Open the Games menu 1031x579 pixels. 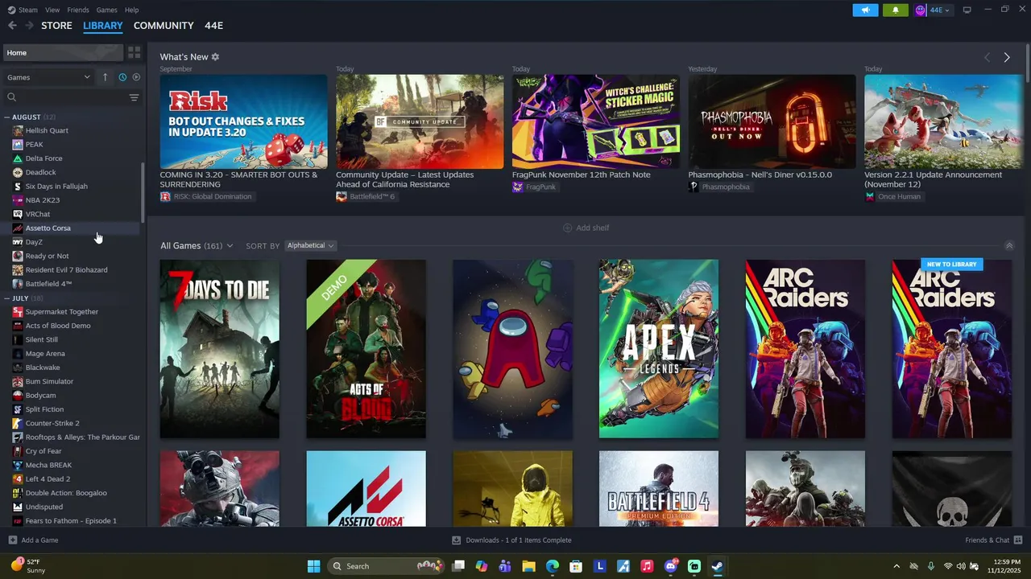point(106,10)
